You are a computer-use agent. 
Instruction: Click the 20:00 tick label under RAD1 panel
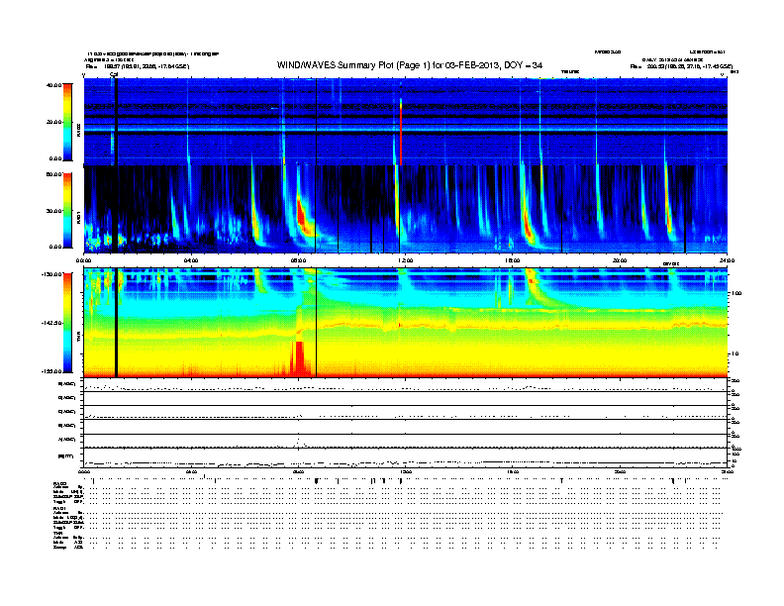click(620, 260)
